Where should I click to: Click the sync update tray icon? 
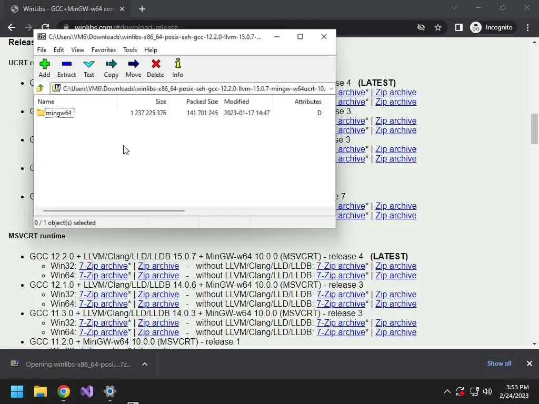(x=460, y=391)
